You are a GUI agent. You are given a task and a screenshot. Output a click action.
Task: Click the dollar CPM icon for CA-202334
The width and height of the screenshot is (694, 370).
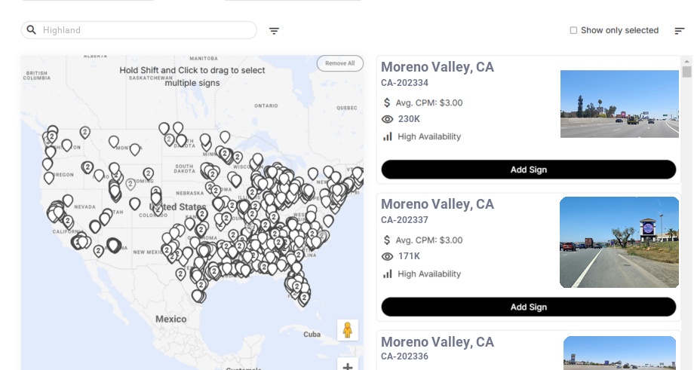(387, 102)
